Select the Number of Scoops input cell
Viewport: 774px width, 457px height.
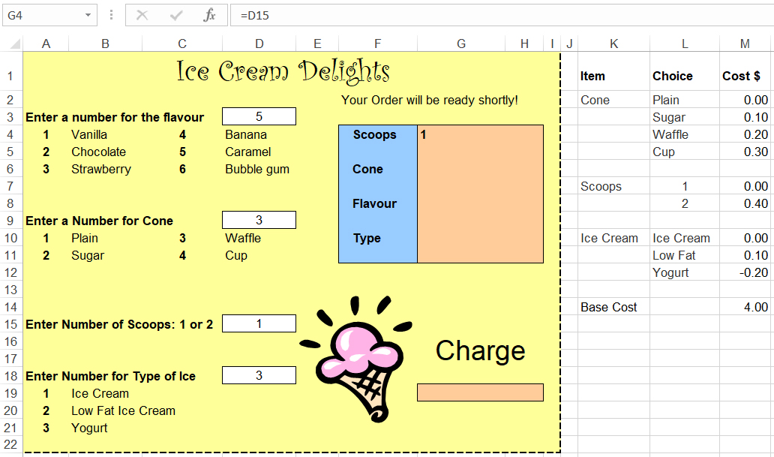click(259, 323)
